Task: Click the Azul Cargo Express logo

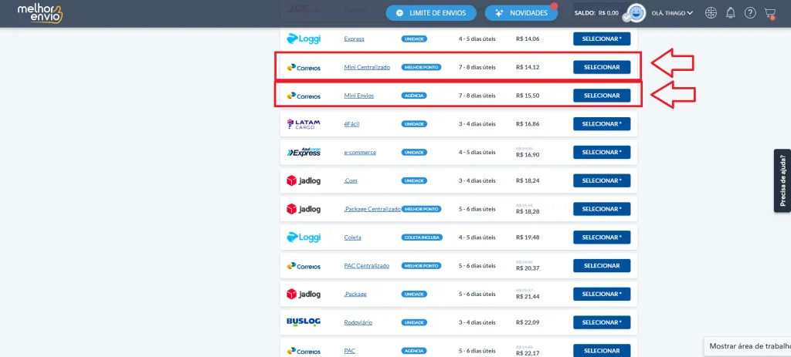Action: [304, 152]
